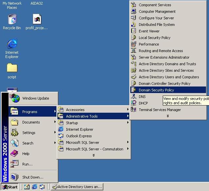Click Active Directory Users and Computers icon
This screenshot has width=209, height=191.
134,77
